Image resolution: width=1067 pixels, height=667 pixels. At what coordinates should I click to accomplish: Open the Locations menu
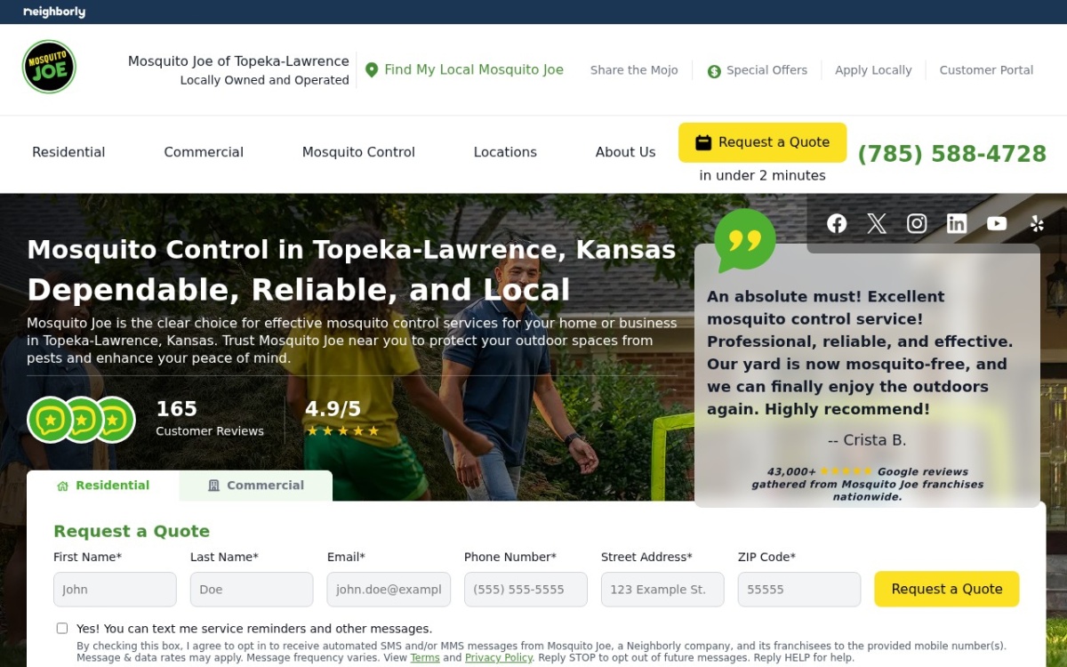click(x=505, y=152)
